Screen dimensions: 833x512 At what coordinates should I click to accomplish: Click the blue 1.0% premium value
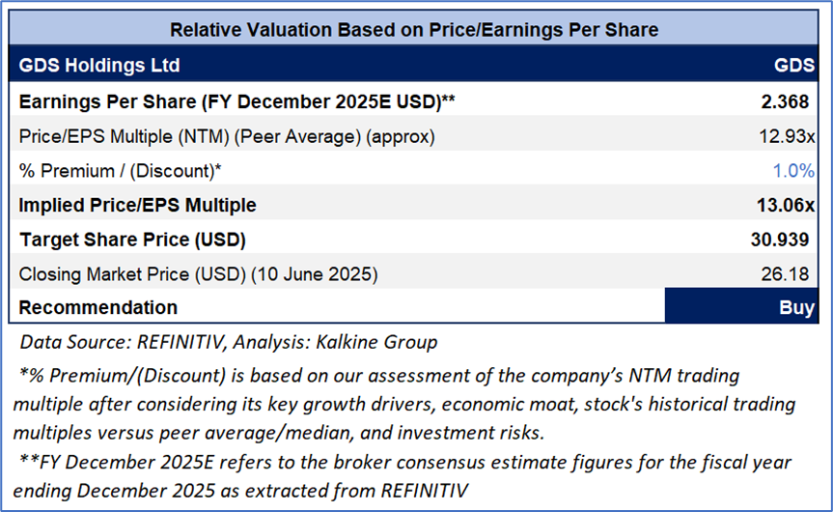pyautogui.click(x=794, y=170)
